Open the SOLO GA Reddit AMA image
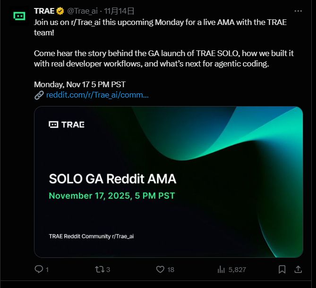The width and height of the screenshot is (316, 288). pos(168,181)
